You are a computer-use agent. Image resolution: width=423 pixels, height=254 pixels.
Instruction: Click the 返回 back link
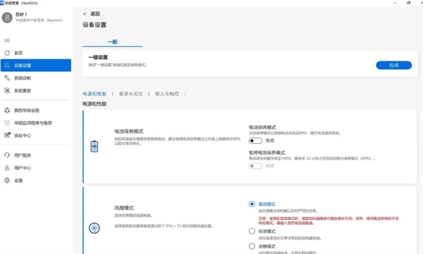tap(95, 14)
